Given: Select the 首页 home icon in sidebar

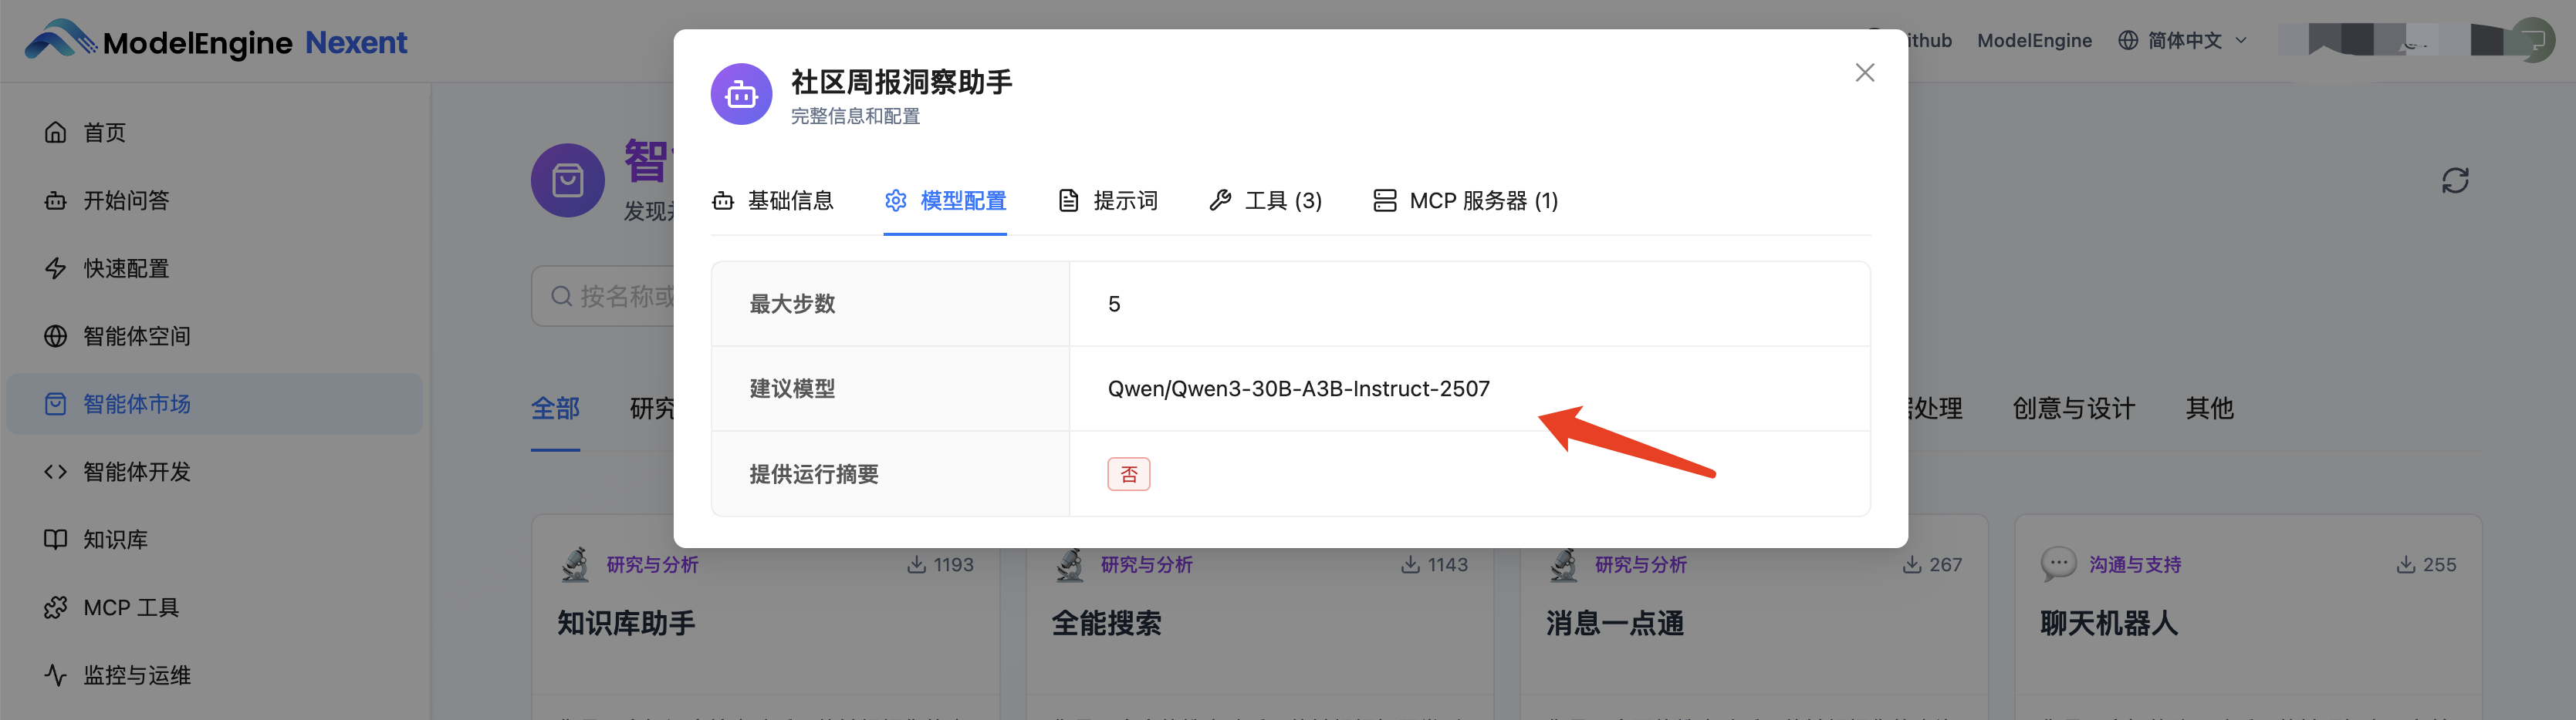Looking at the screenshot, I should tap(57, 132).
